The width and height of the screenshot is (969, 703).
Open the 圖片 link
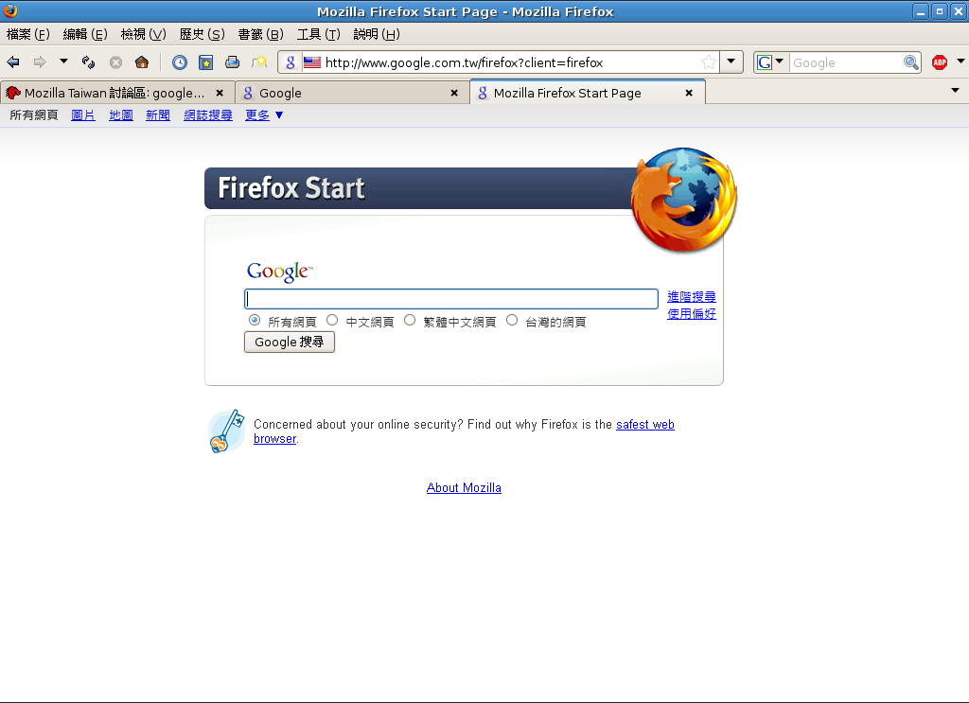click(83, 114)
